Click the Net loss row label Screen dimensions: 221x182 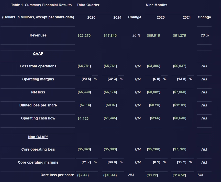pos(38,92)
